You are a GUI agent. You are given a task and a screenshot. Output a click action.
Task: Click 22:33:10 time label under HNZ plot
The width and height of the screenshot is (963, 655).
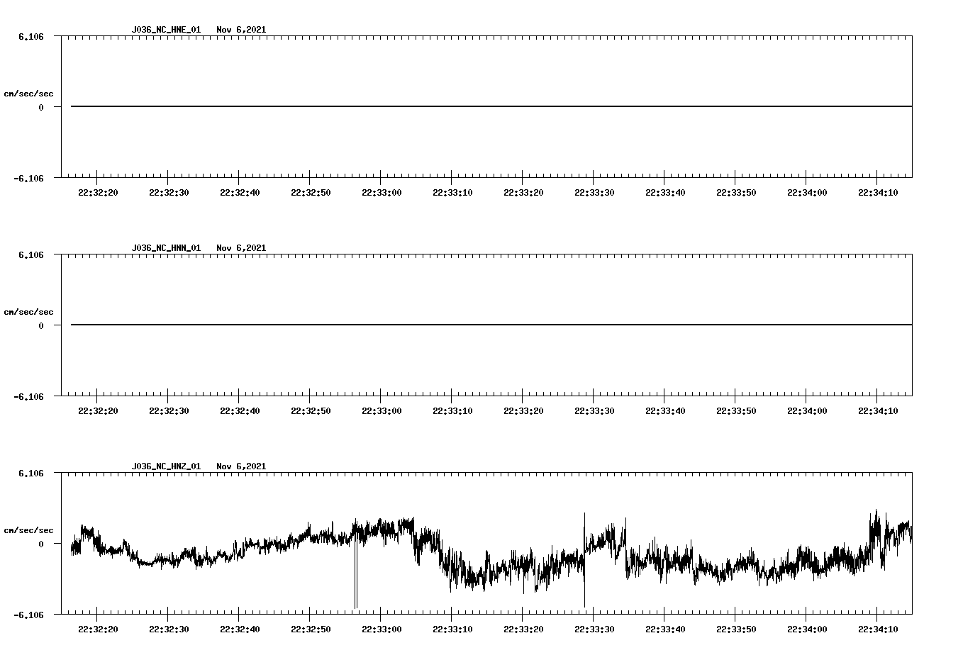[x=452, y=629]
